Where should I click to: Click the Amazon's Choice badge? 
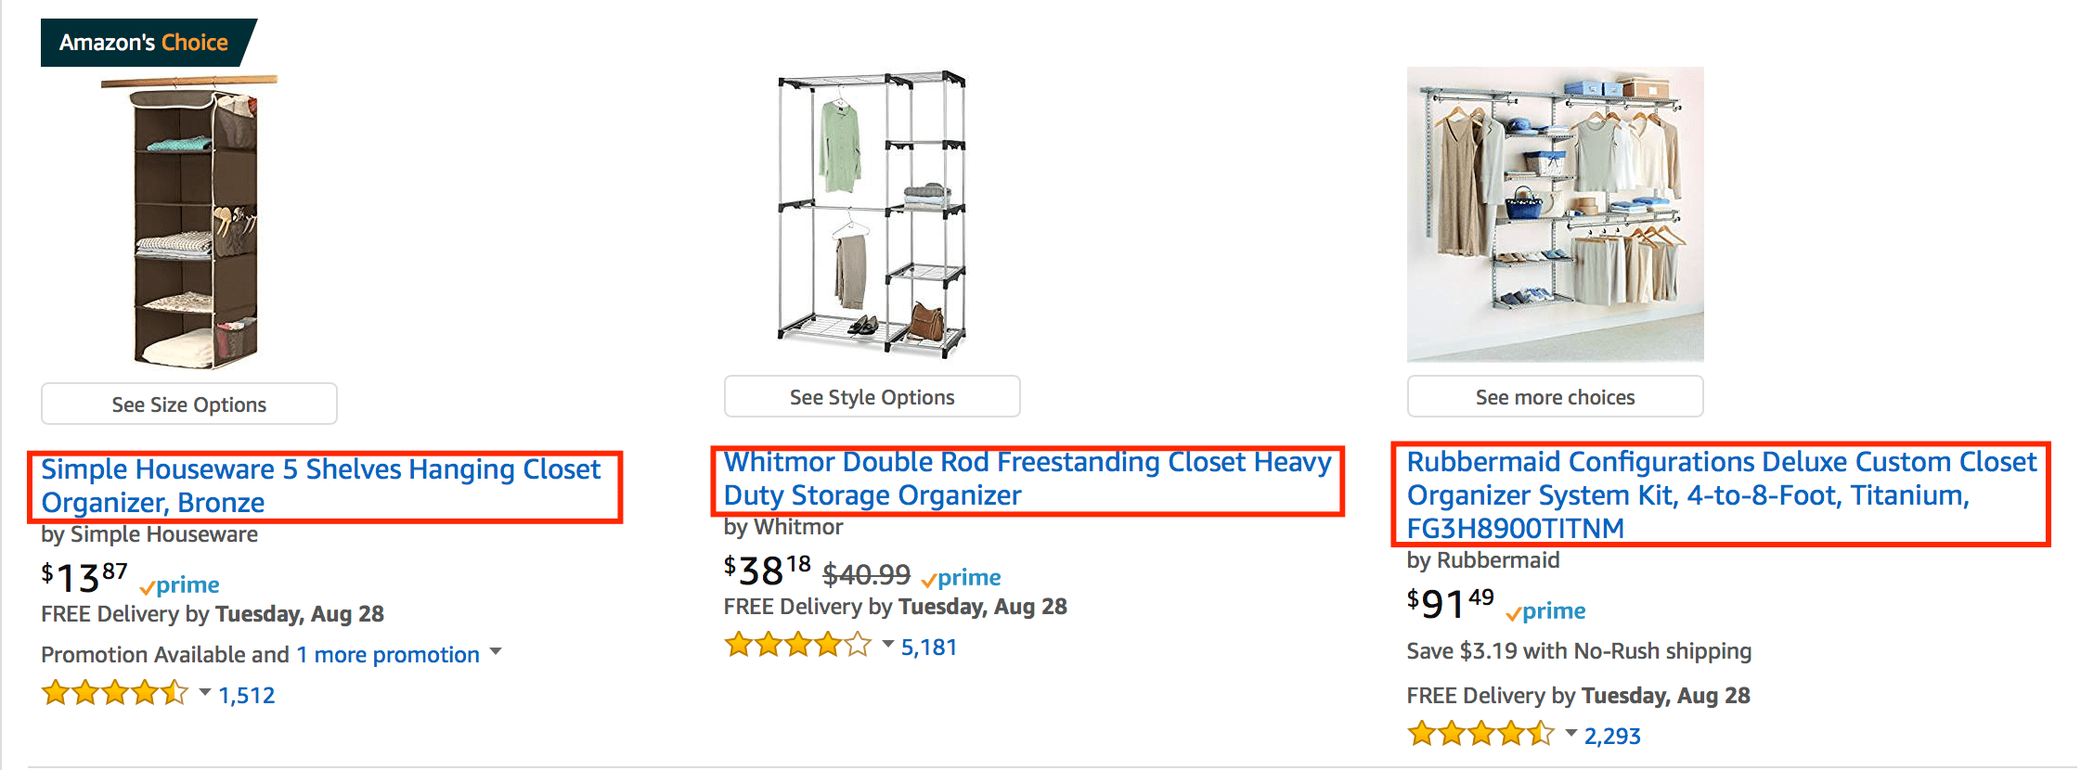[x=144, y=43]
